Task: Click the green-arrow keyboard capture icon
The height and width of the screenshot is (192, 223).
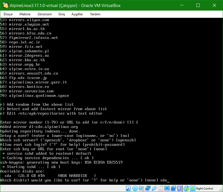Action: coord(193,188)
